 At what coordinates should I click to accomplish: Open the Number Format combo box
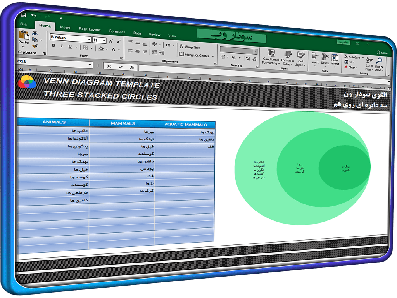point(238,50)
